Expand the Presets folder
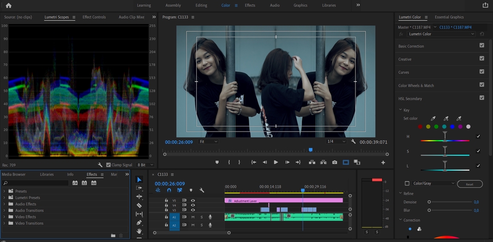 pos(4,191)
